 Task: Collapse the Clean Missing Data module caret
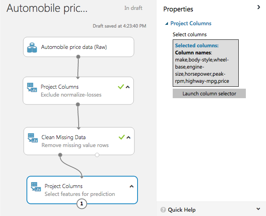pos(128,138)
